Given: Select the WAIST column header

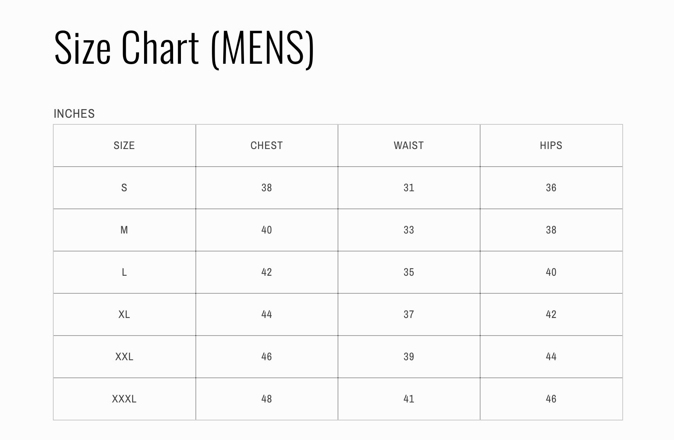Looking at the screenshot, I should pyautogui.click(x=408, y=145).
